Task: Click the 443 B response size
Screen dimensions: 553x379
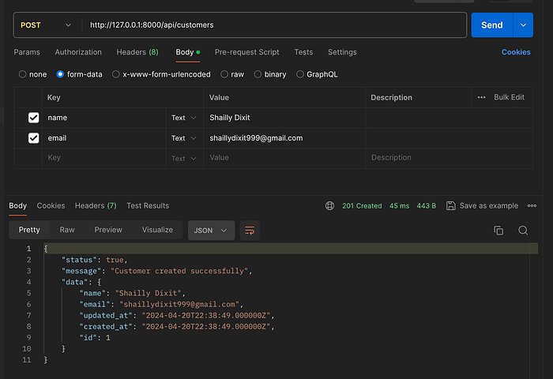Action: (427, 206)
